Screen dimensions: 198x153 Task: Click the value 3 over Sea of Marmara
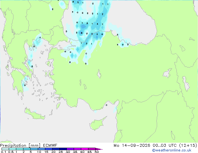(x=87, y=44)
